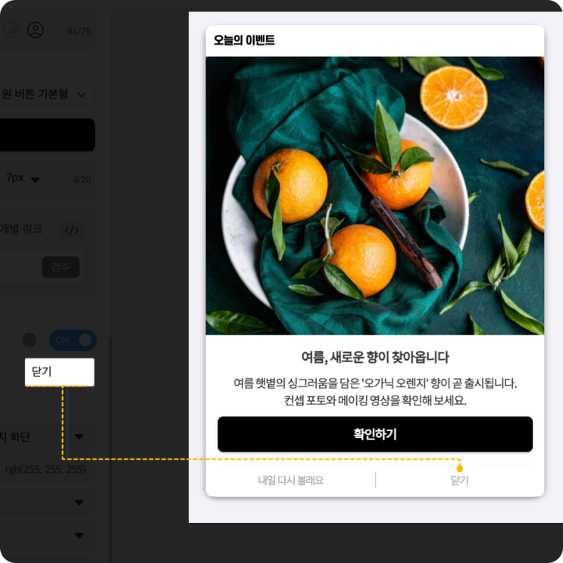Click the user profile avatar icon
The width and height of the screenshot is (563, 563).
coord(36,30)
